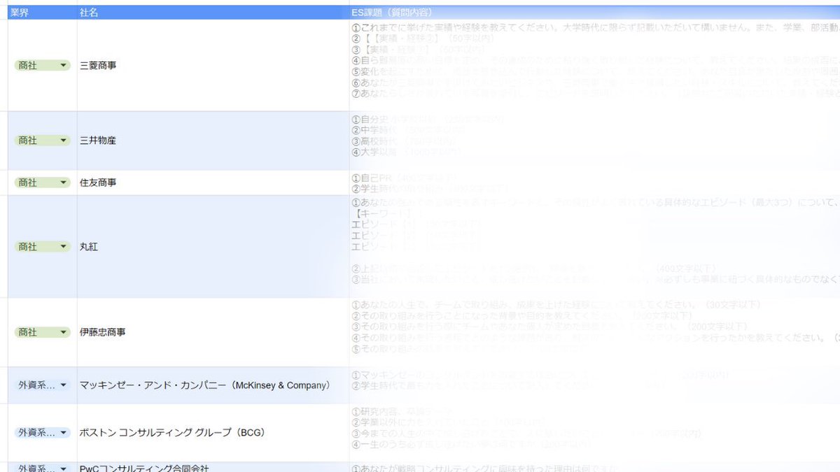
Task: Select the 伊藤忠商事 company cell
Action: pos(213,332)
